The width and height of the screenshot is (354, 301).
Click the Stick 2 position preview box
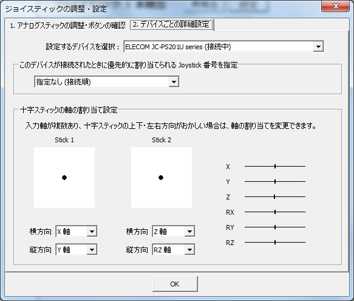click(x=162, y=178)
